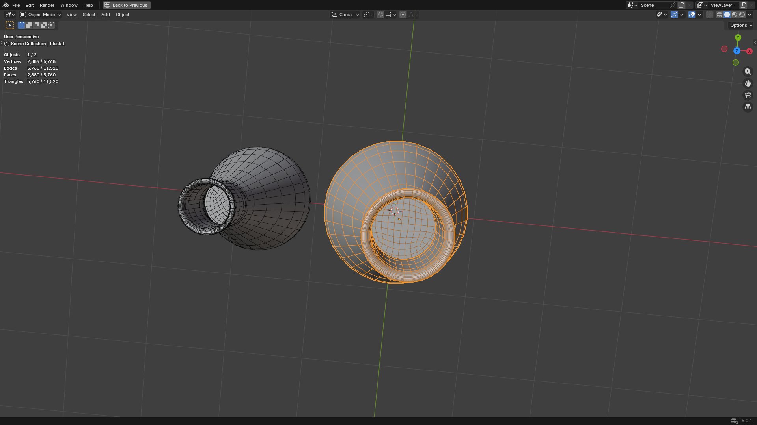Switch to Material Preview shading
Image resolution: width=757 pixels, height=425 pixels.
pyautogui.click(x=735, y=15)
